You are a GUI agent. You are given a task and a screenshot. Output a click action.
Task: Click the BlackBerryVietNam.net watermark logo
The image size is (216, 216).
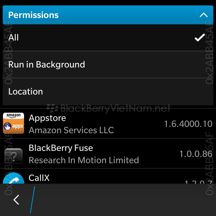point(108,108)
